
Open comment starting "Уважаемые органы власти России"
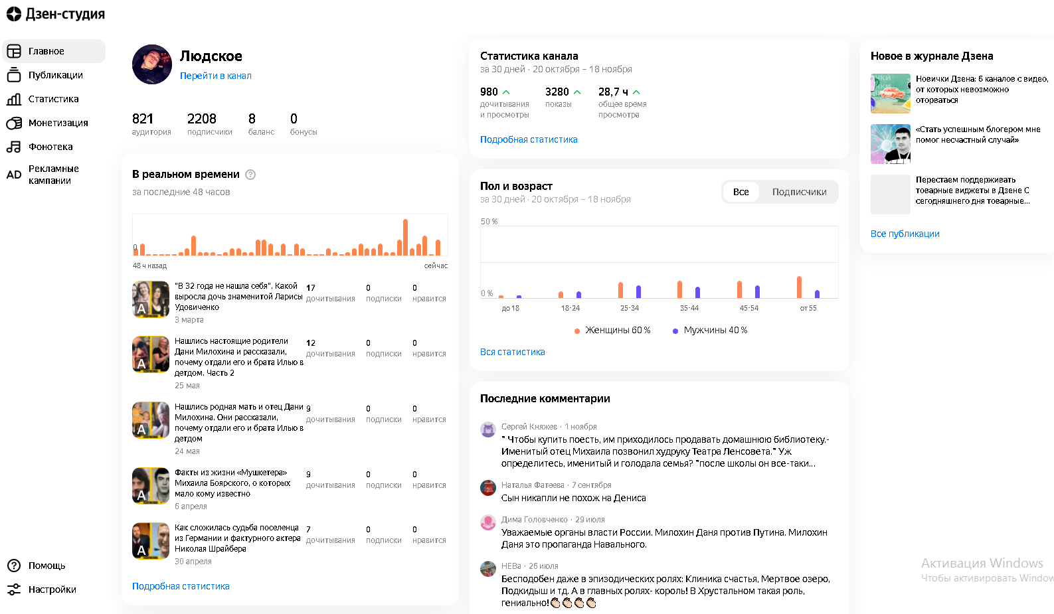664,538
